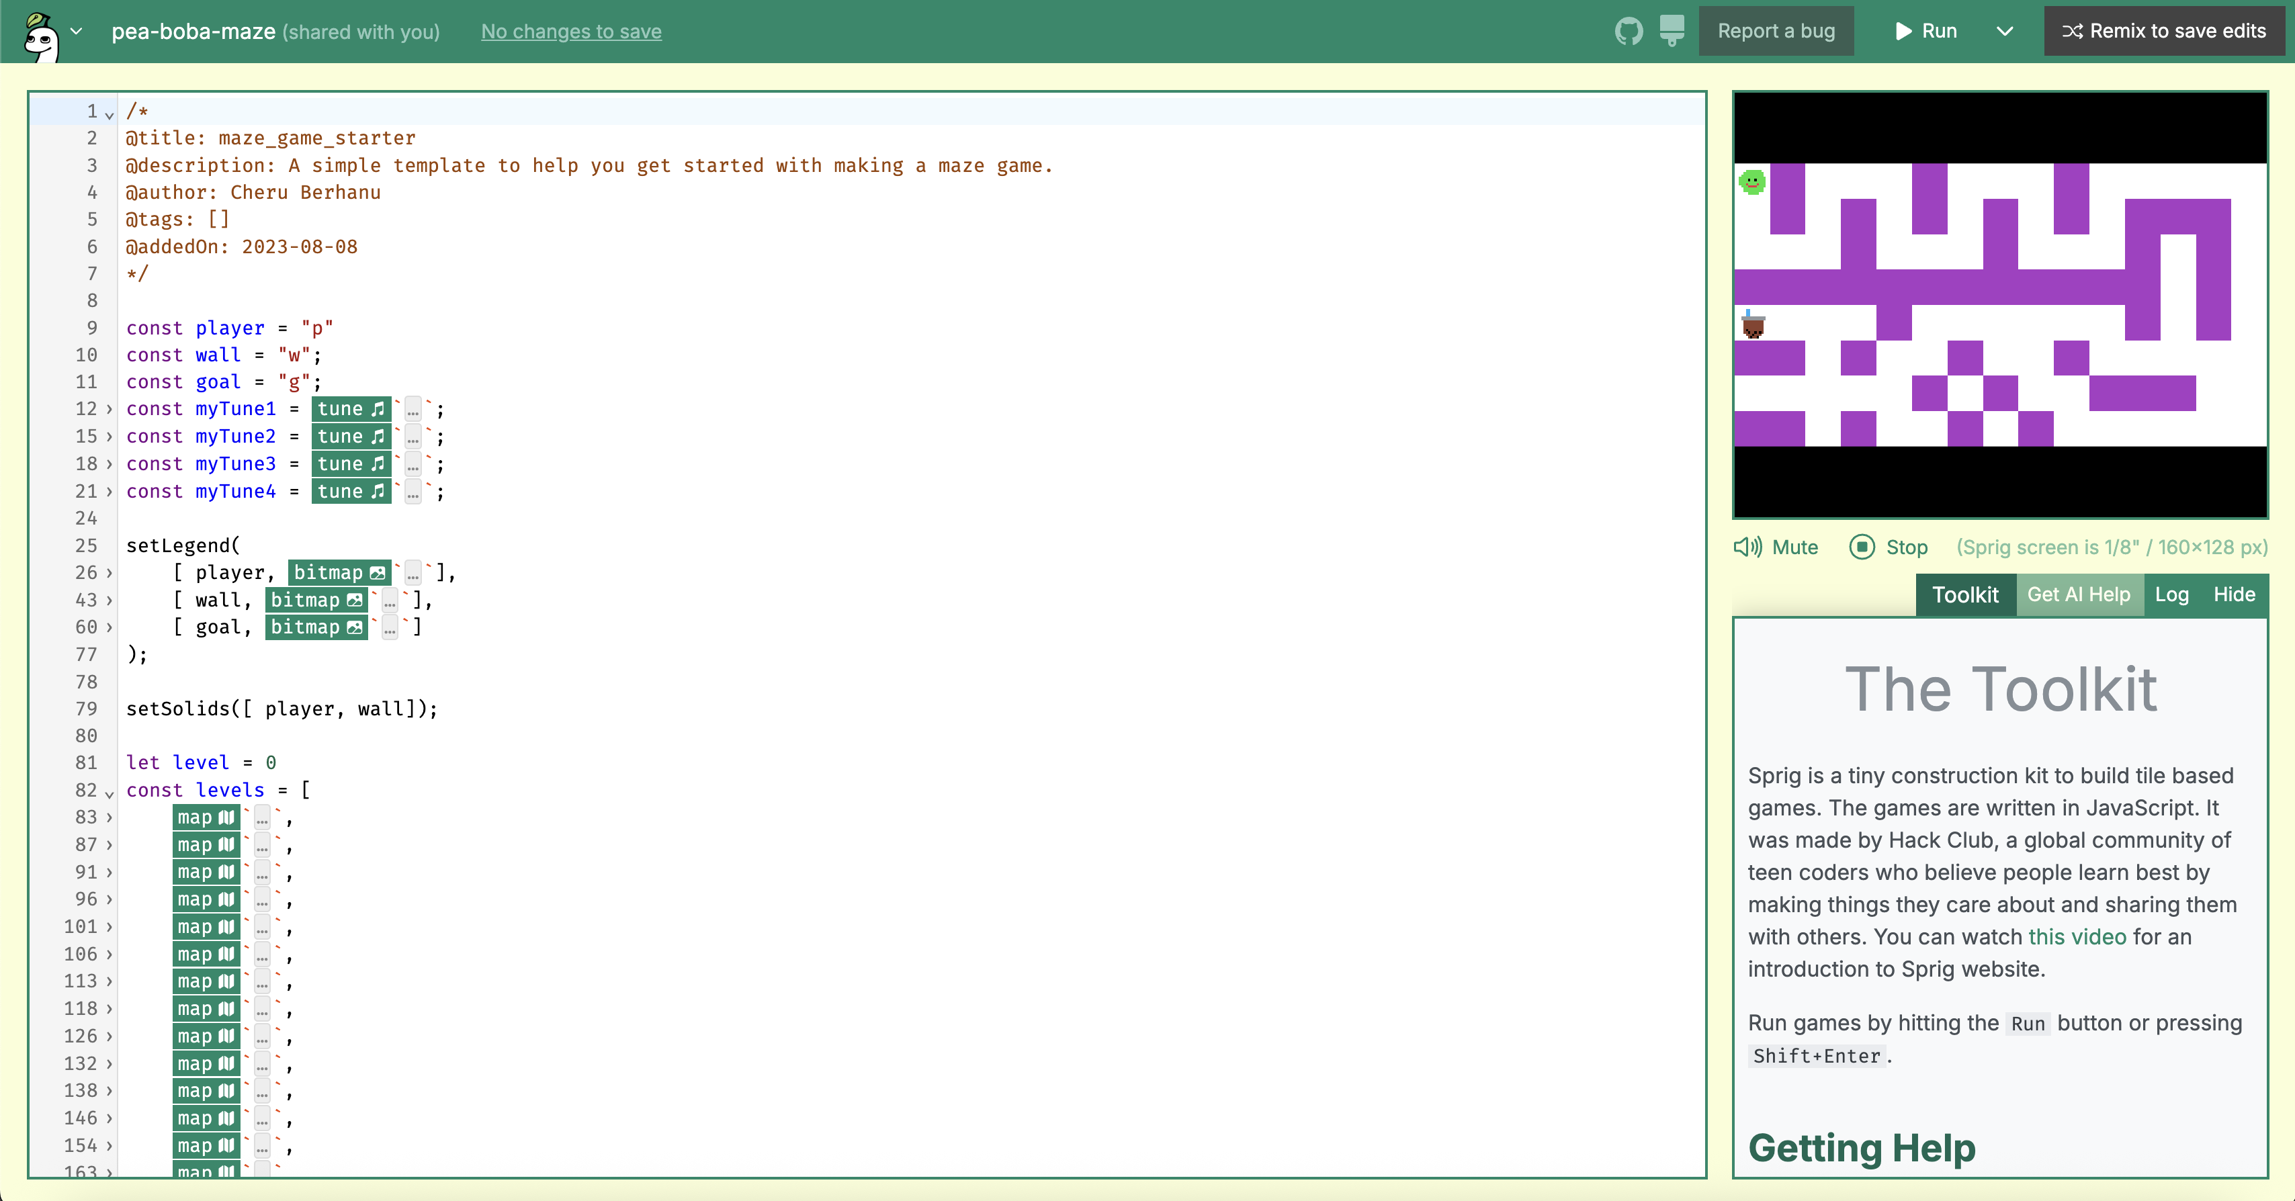Open the GitHub icon link
Image resolution: width=2295 pixels, height=1201 pixels.
1628,31
